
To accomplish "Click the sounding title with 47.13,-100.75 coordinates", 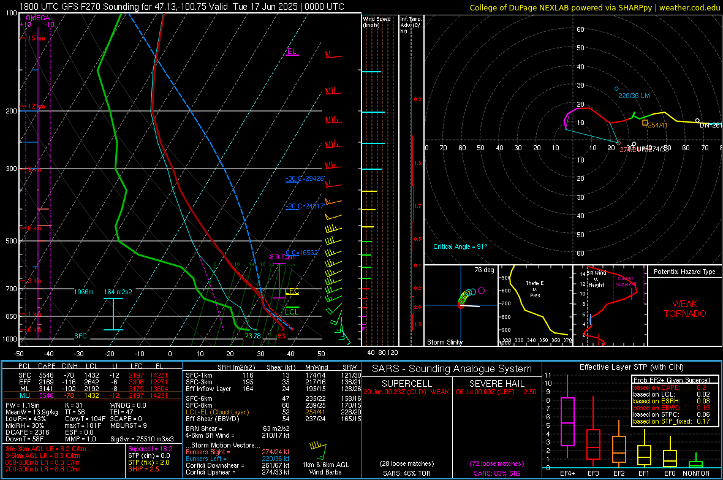I will (x=182, y=7).
